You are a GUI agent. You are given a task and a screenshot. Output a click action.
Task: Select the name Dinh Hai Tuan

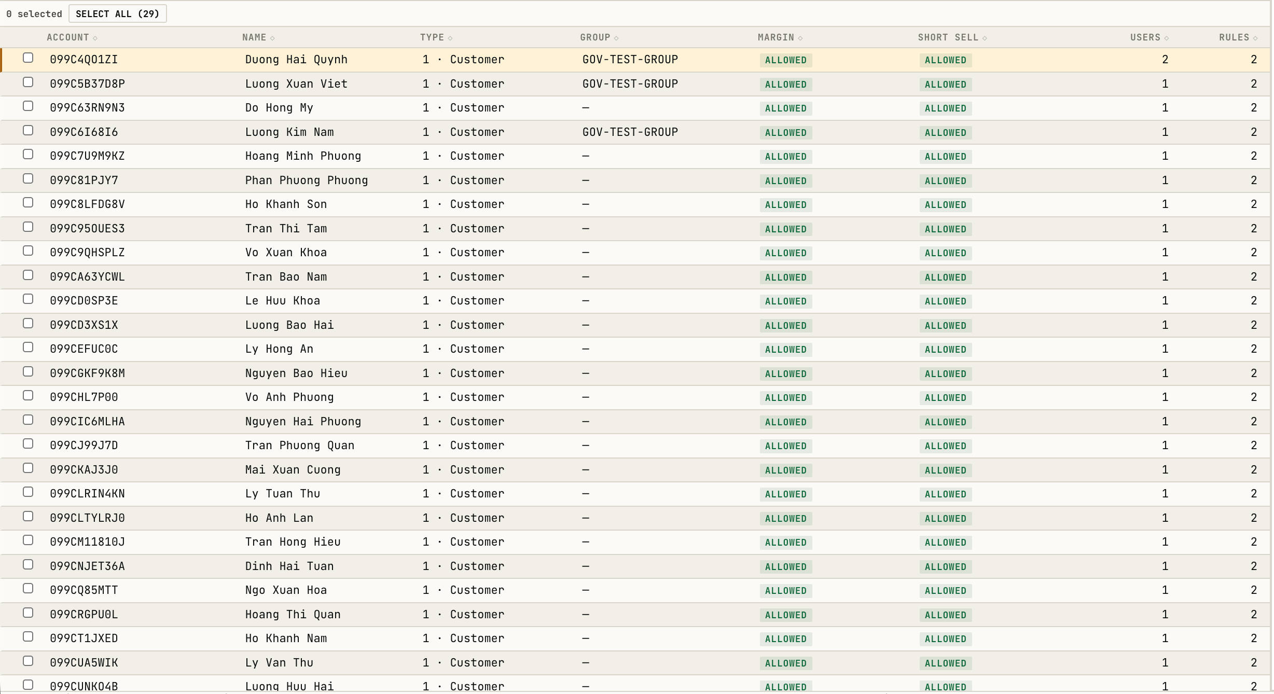point(289,566)
